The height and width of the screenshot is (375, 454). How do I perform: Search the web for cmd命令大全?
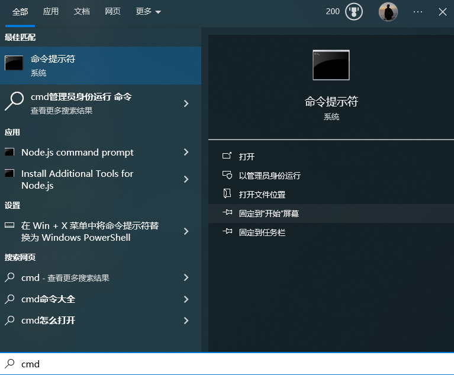[x=101, y=299]
